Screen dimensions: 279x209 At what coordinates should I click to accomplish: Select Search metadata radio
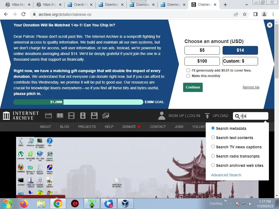click(x=213, y=128)
